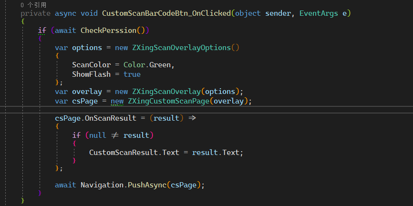Click the "0 个引用" references link
This screenshot has width=413, height=206.
(x=33, y=5)
